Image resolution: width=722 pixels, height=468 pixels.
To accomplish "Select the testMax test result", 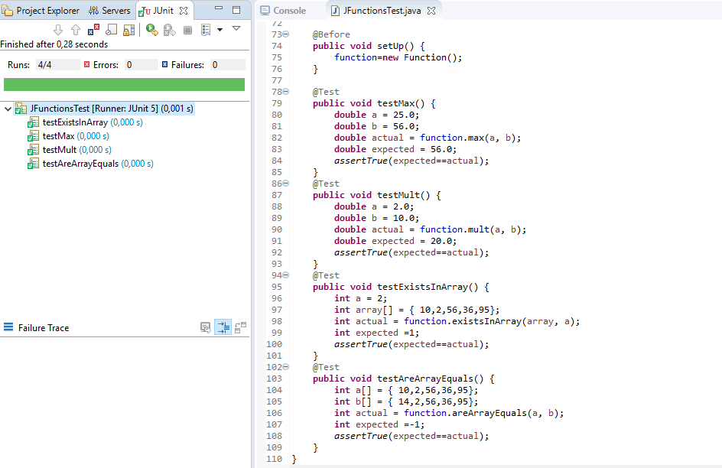I will tap(58, 136).
